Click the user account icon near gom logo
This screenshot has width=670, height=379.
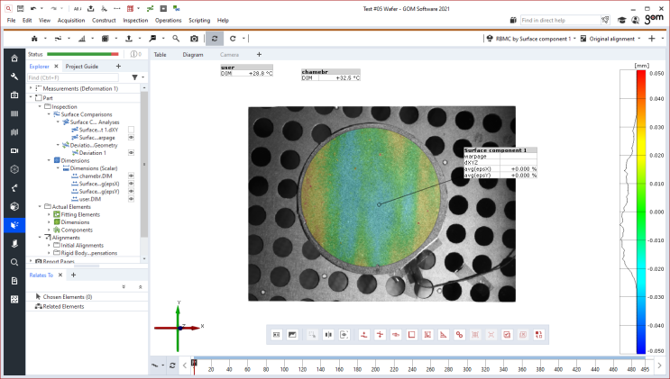click(636, 20)
